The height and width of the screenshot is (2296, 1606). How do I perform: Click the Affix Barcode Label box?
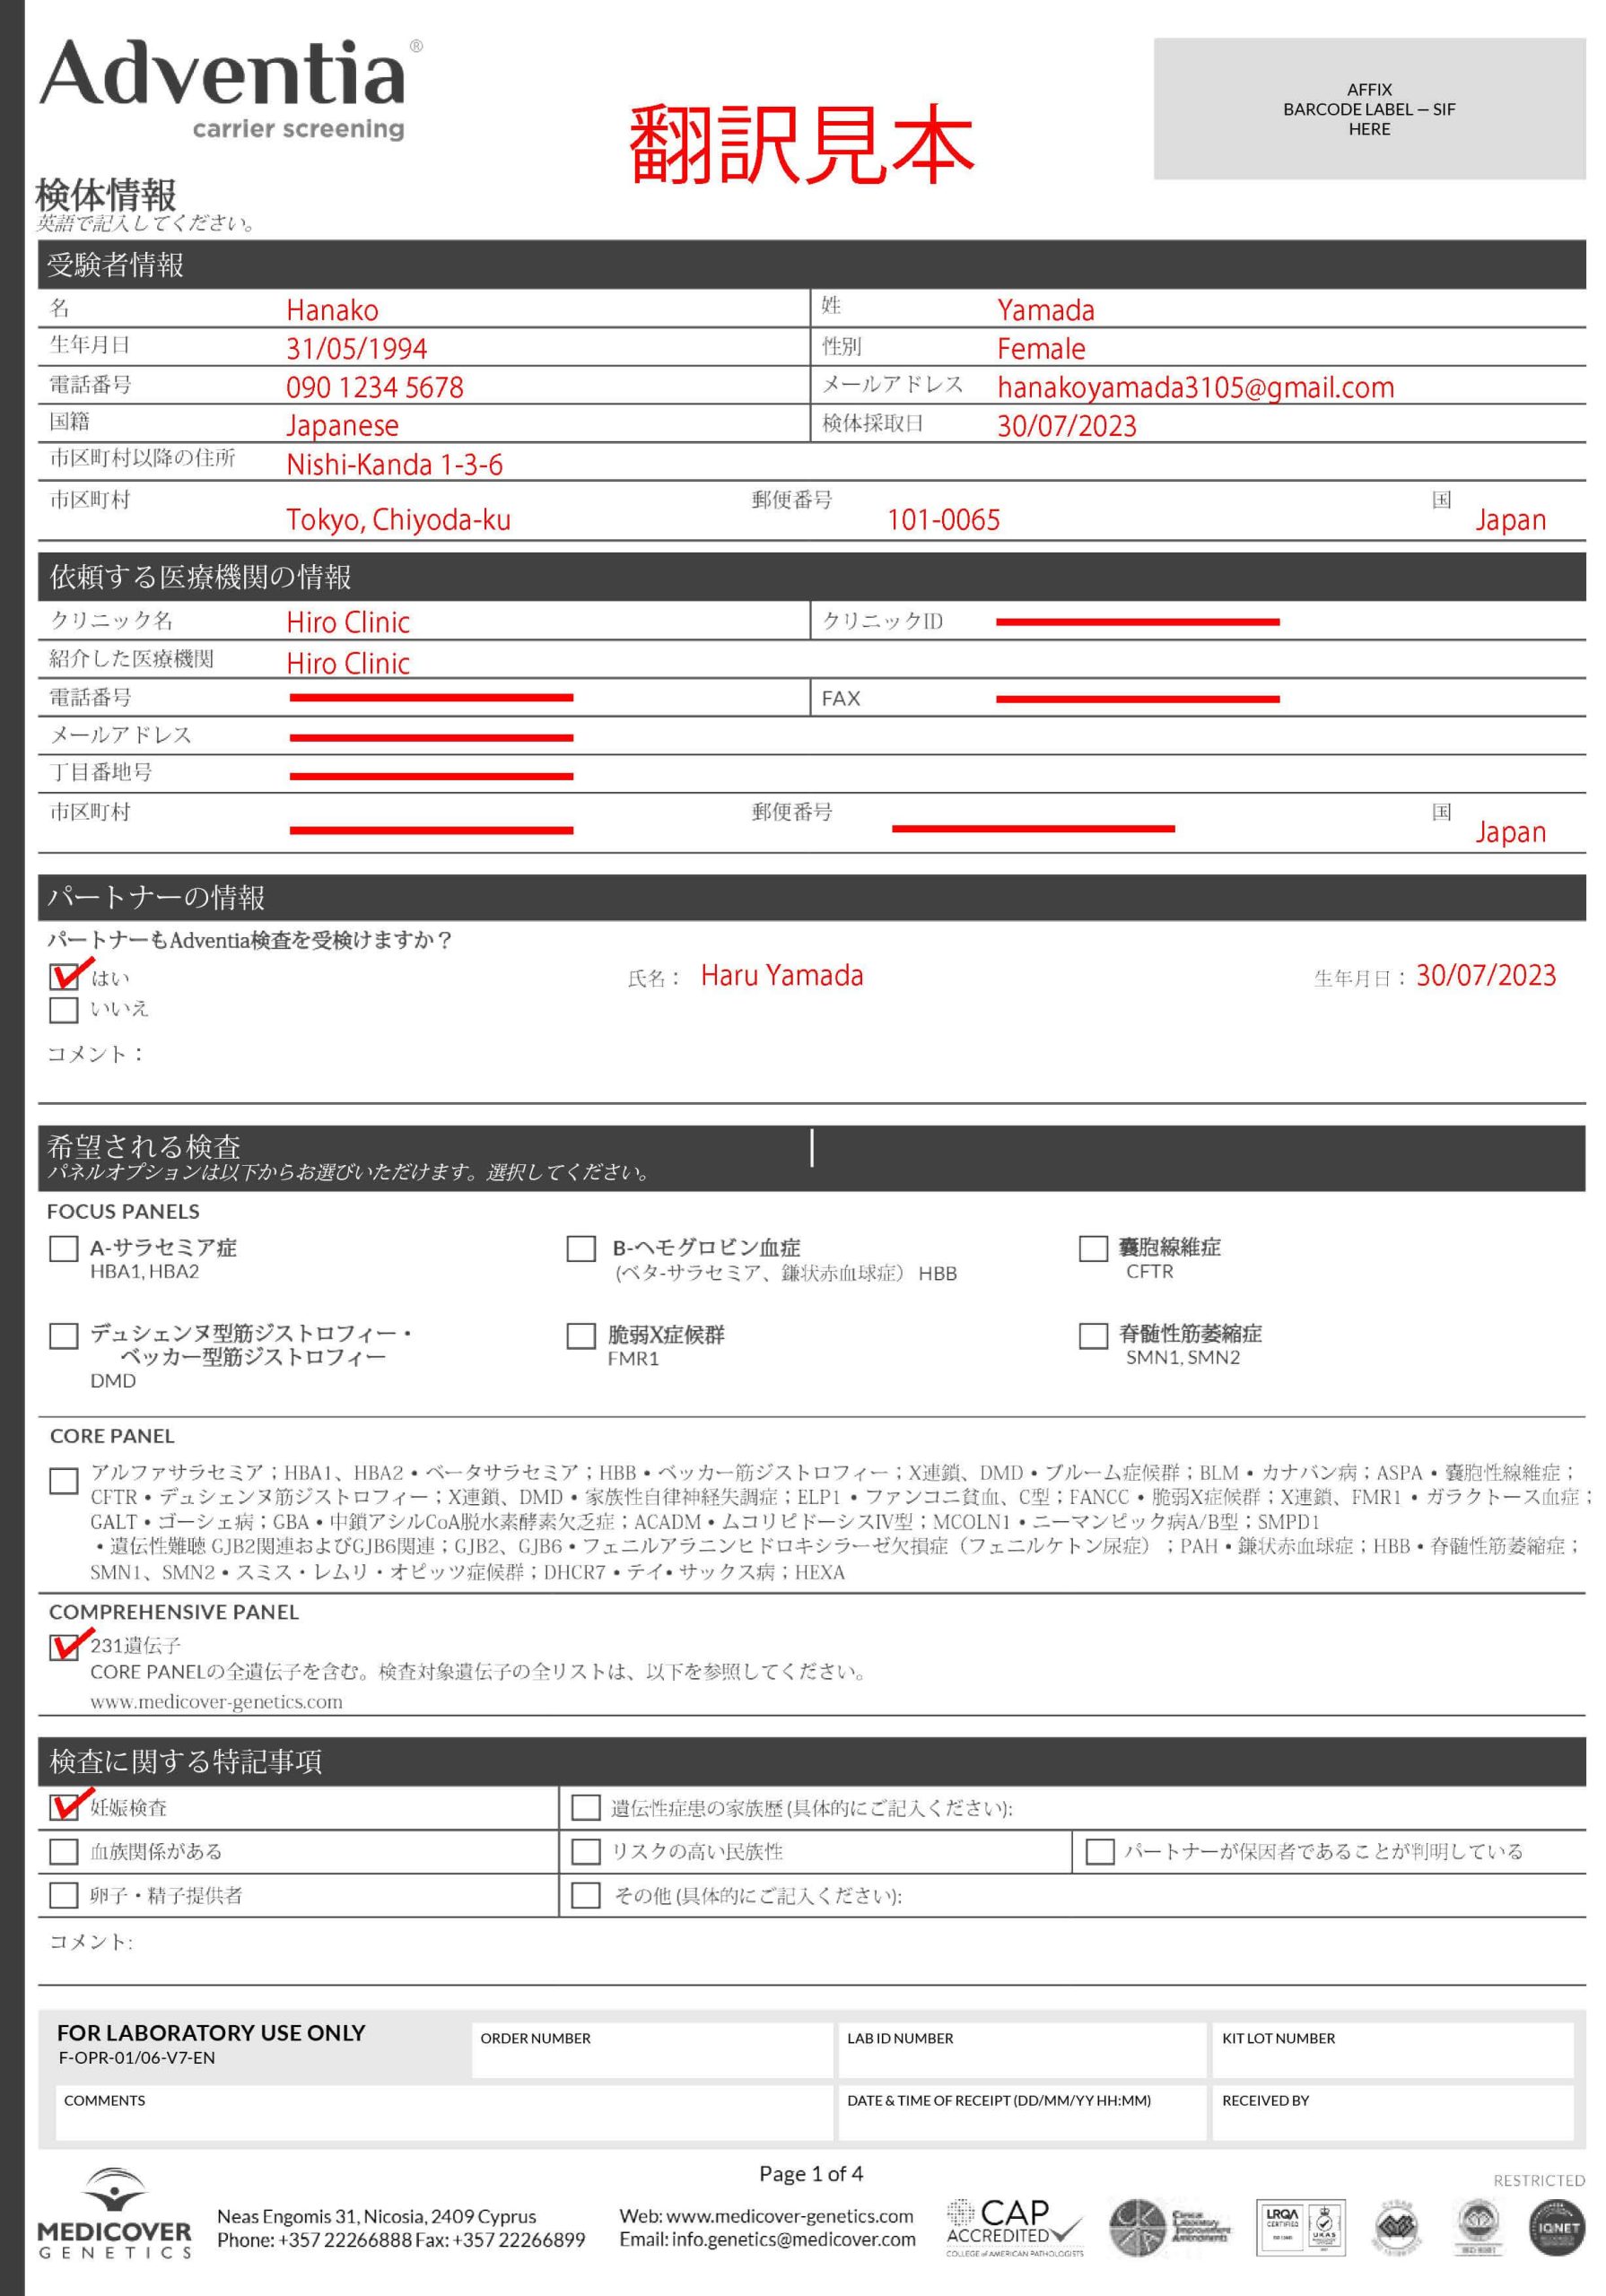tap(1369, 109)
